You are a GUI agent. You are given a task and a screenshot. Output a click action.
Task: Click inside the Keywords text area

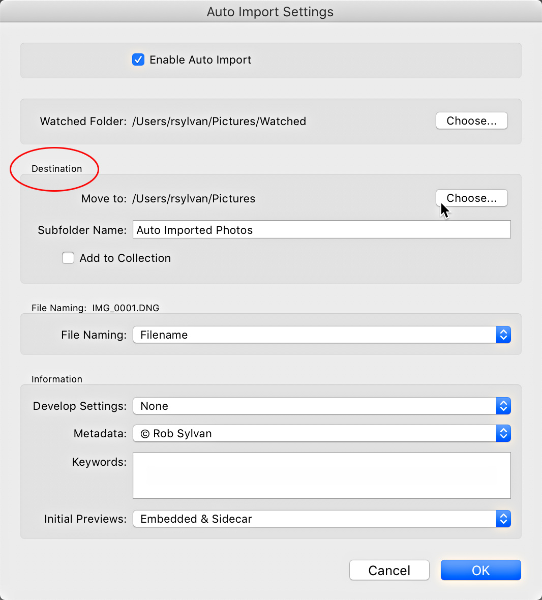(x=320, y=475)
